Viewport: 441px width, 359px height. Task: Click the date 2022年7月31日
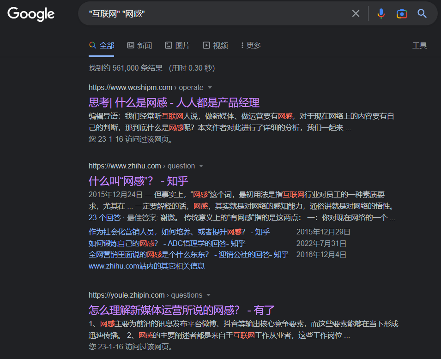(x=321, y=244)
